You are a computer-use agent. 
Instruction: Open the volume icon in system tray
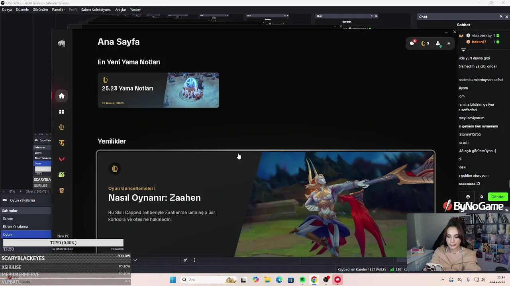tap(483, 280)
